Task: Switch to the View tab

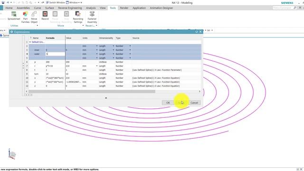Action: (x=103, y=8)
